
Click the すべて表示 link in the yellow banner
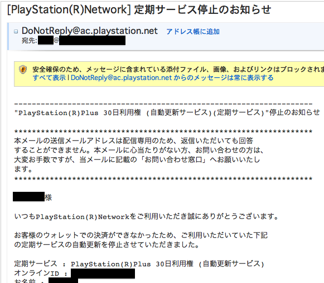(x=49, y=78)
